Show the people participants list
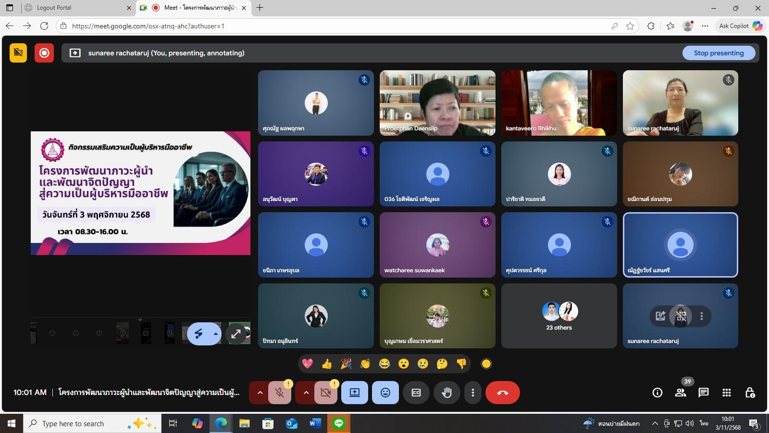769x433 pixels. 681,393
